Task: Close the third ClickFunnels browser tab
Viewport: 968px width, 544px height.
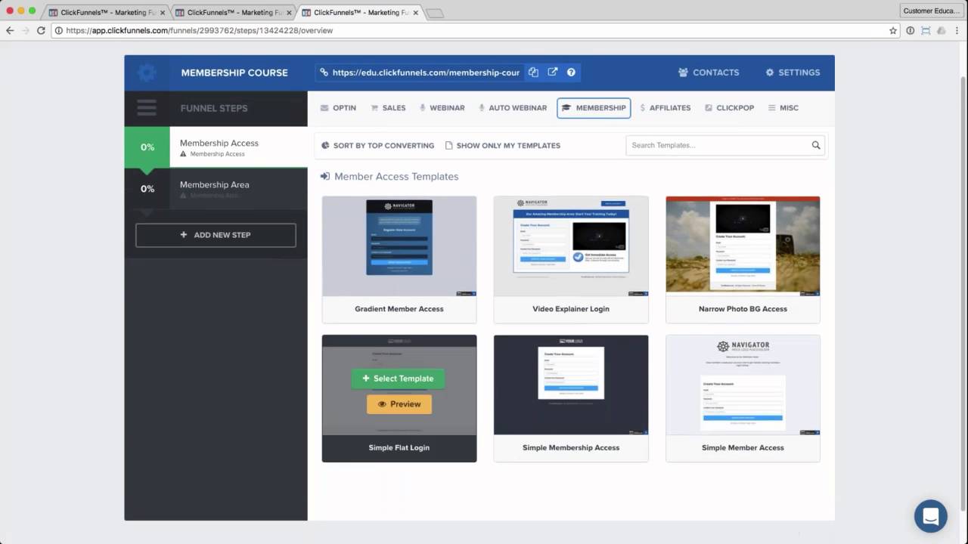Action: 415,13
